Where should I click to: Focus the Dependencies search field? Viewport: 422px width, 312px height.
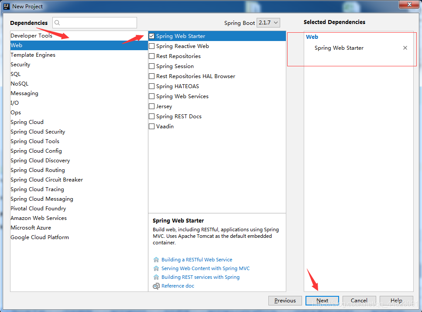point(95,23)
